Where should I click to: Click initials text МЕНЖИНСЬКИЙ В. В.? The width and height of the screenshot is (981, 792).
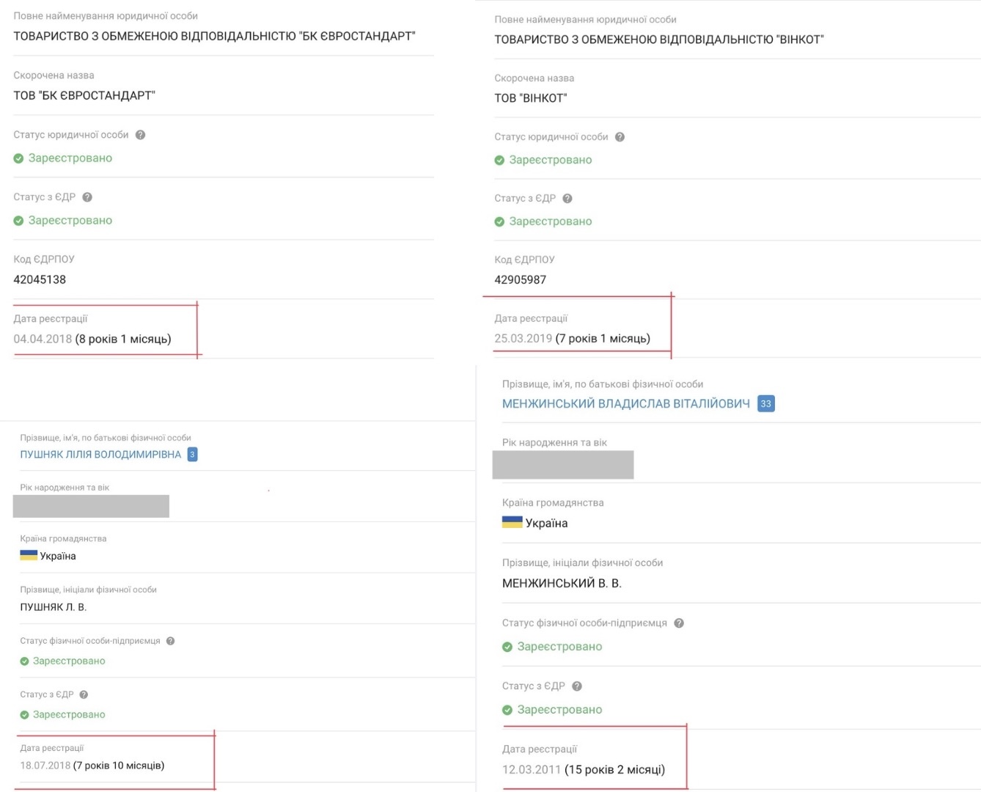click(562, 584)
